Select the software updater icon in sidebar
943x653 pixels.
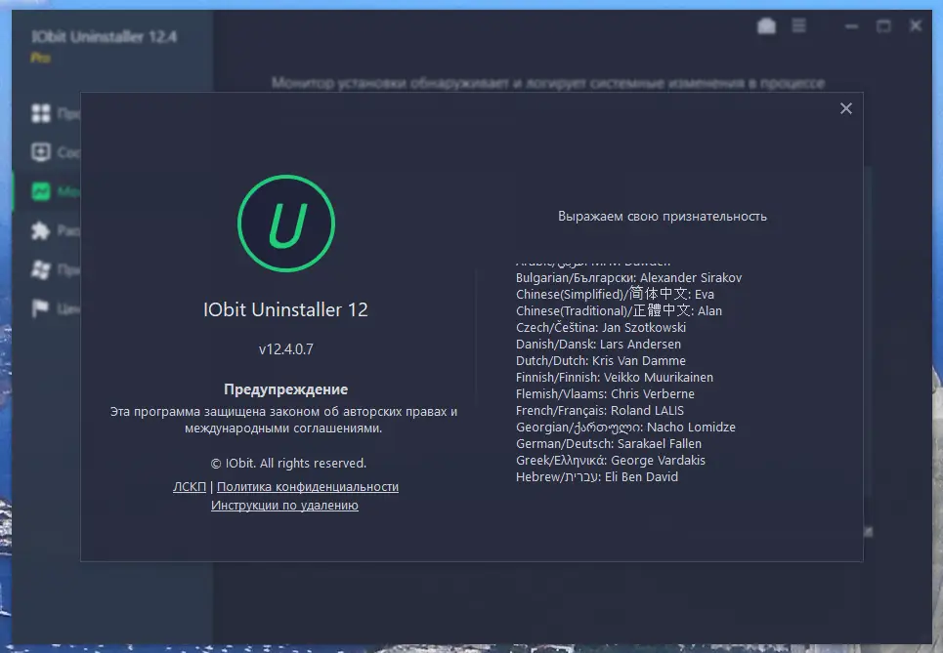click(41, 152)
